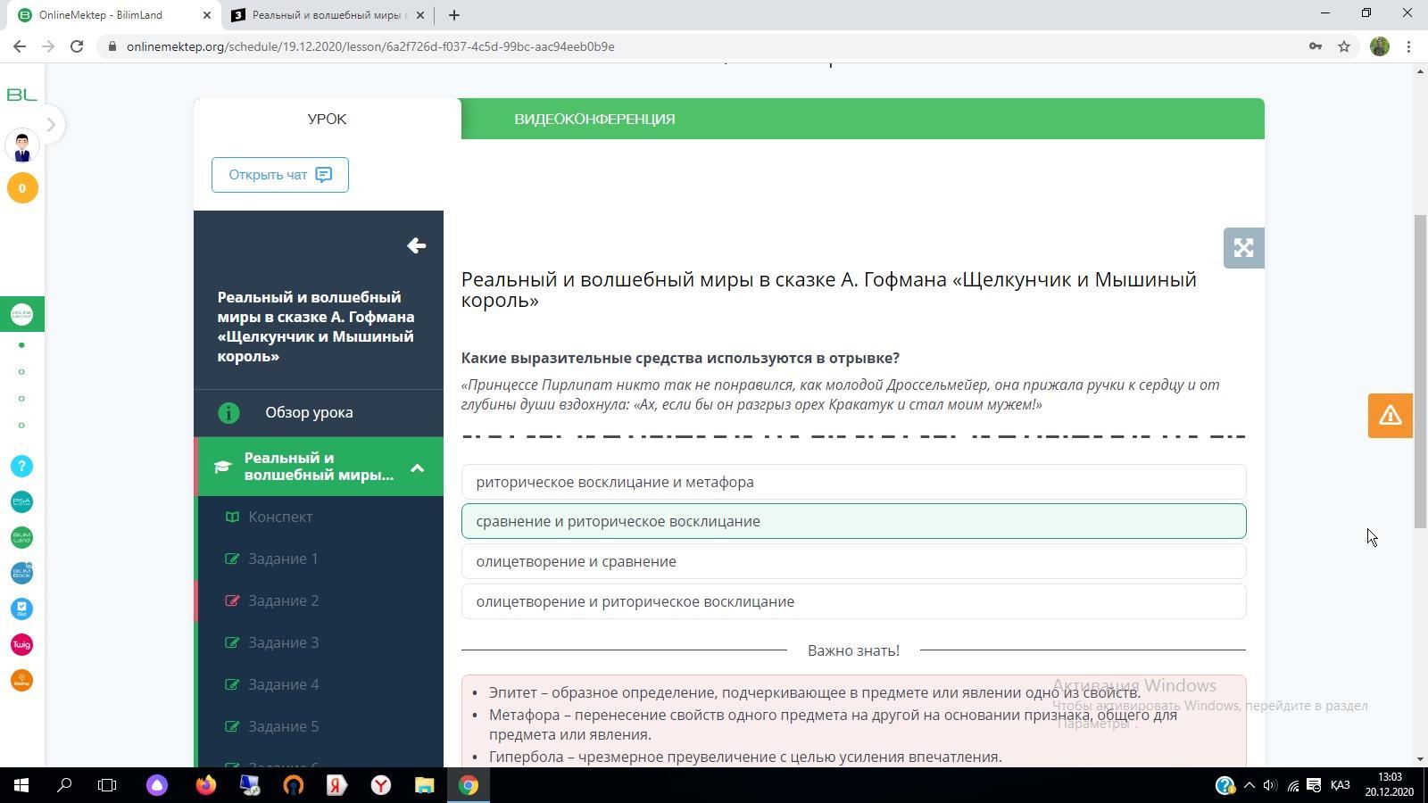Click the page vertical scrollbar
The height and width of the screenshot is (803, 1428).
coord(1419,370)
